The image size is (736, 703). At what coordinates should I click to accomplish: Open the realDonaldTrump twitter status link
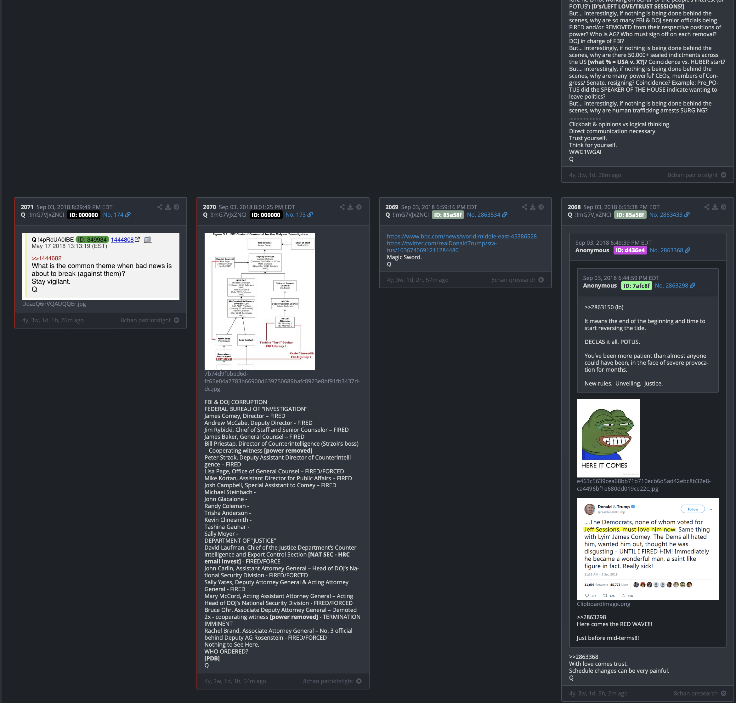(442, 247)
